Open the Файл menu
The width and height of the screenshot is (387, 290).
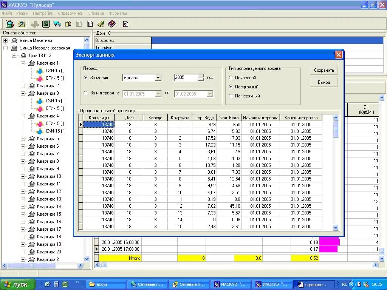coord(7,13)
